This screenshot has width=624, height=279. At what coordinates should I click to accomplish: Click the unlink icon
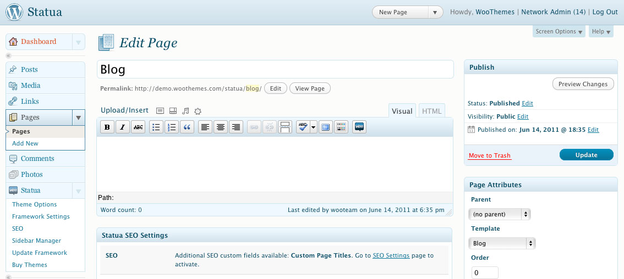270,127
